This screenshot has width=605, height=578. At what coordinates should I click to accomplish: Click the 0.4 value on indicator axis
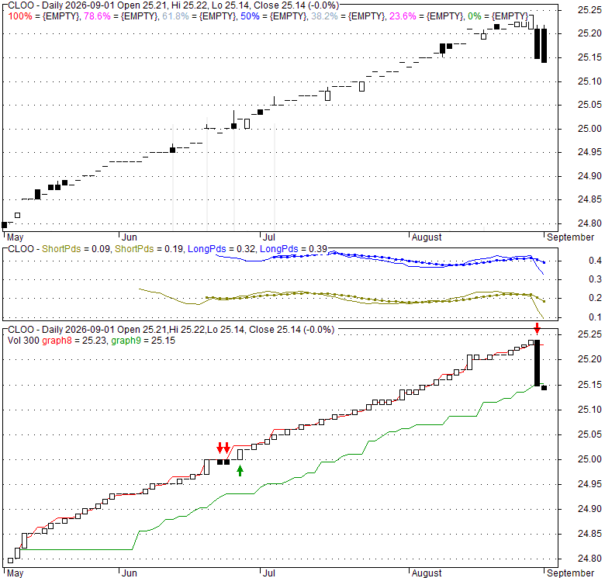pos(595,261)
